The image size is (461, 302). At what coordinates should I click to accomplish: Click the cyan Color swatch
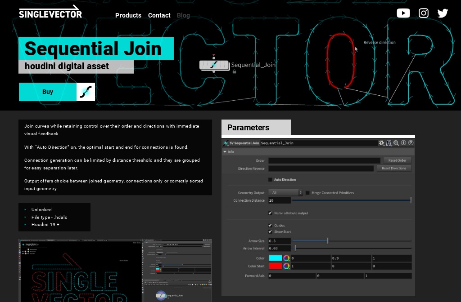click(x=276, y=258)
